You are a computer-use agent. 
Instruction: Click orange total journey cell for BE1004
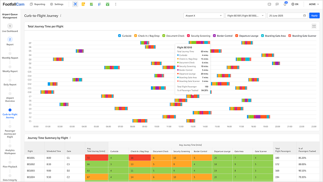pos(97,177)
